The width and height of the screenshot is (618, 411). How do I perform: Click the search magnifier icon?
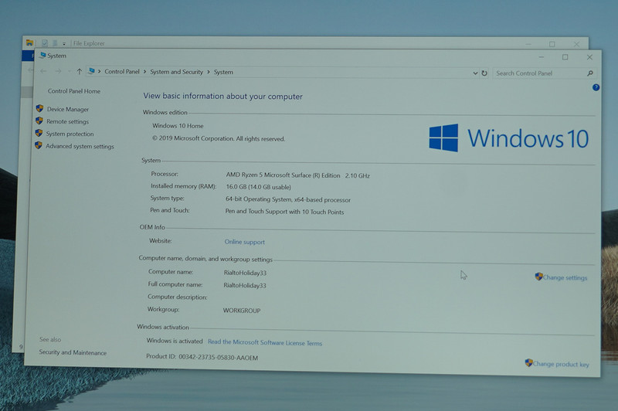tap(590, 73)
